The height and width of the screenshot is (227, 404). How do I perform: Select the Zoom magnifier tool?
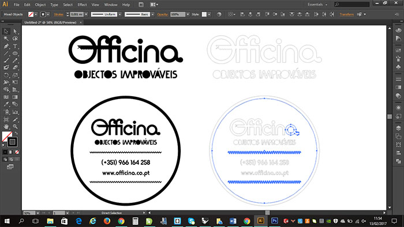pos(15,127)
